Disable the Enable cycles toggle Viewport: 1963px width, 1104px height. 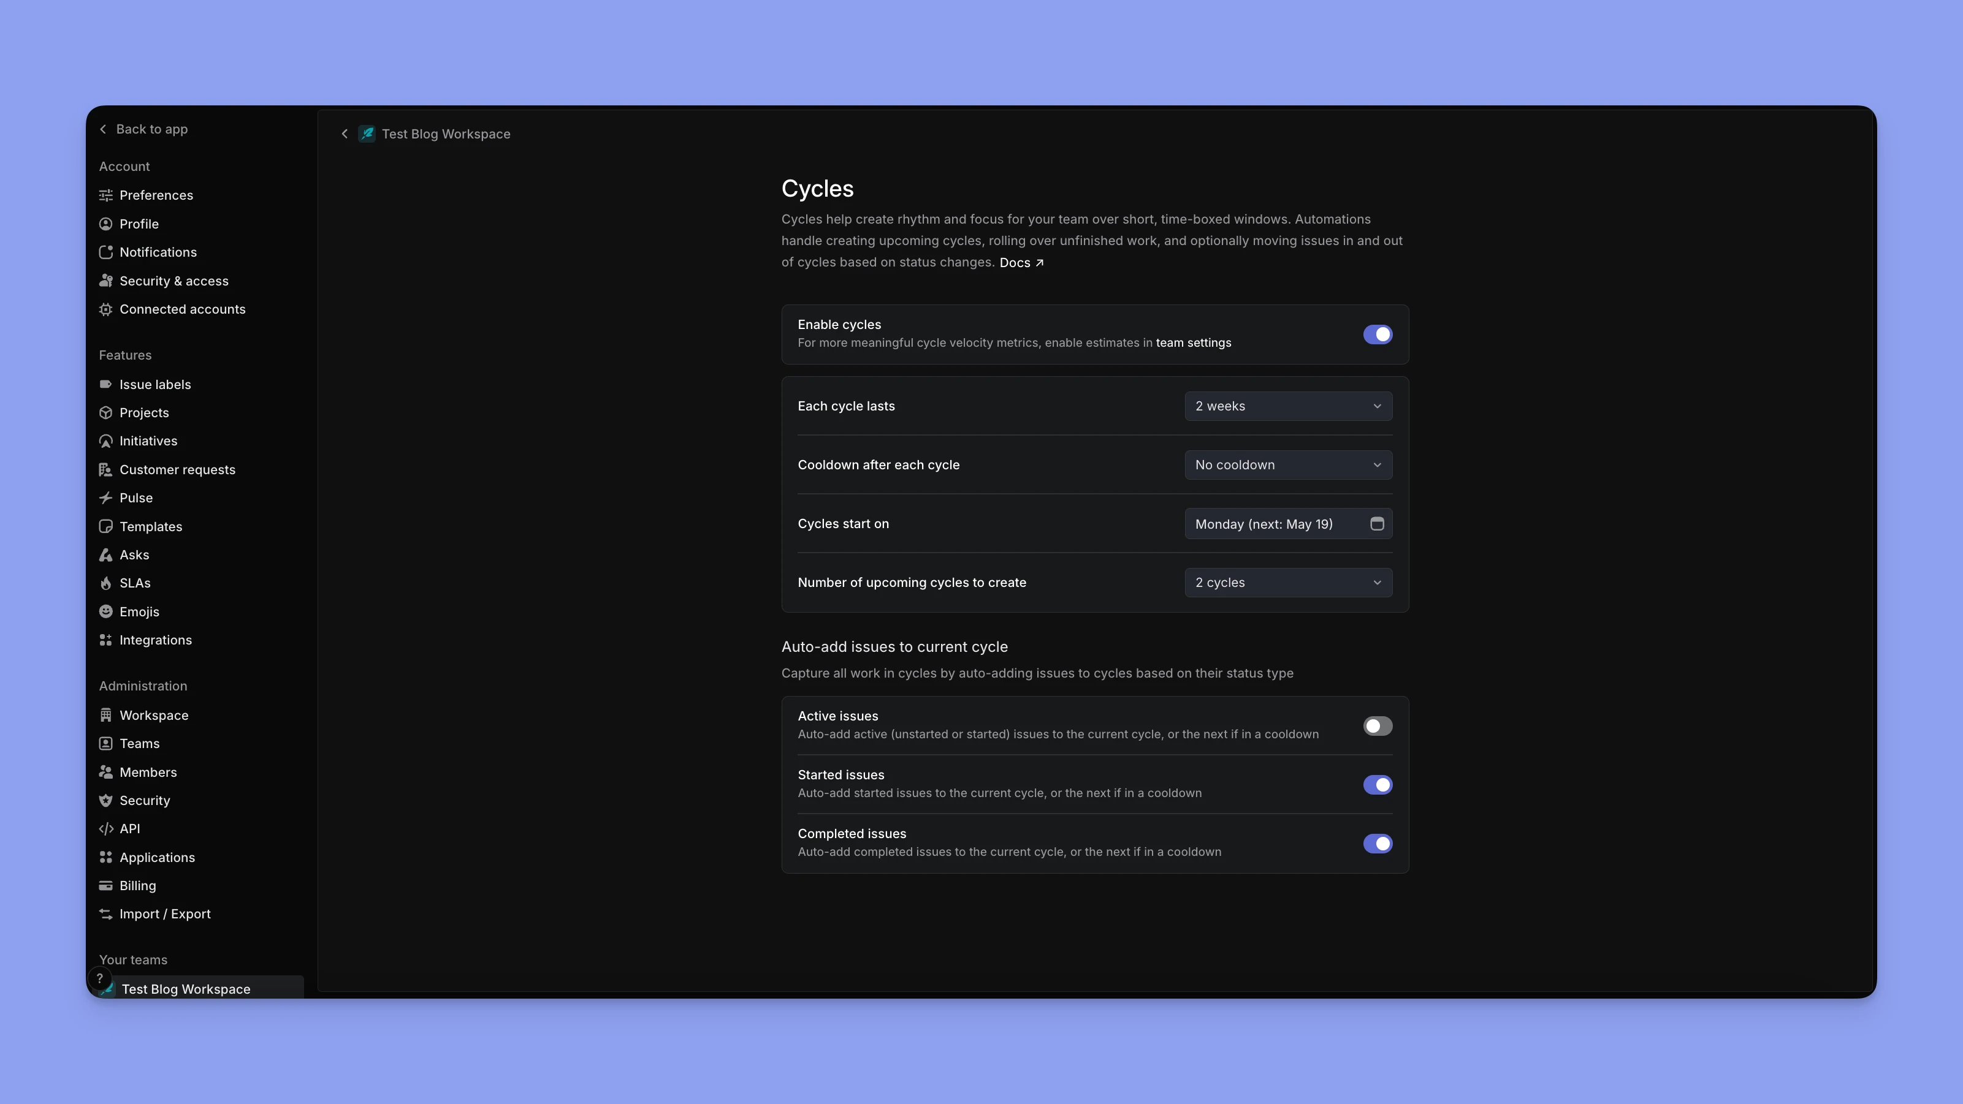1377,335
